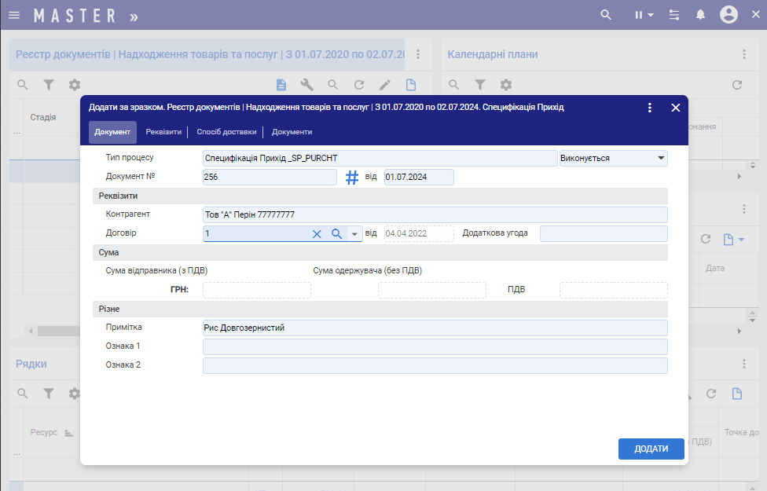Screen dimensions: 767x491
Task: Switch to the Реквізити tab
Action: tap(163, 132)
